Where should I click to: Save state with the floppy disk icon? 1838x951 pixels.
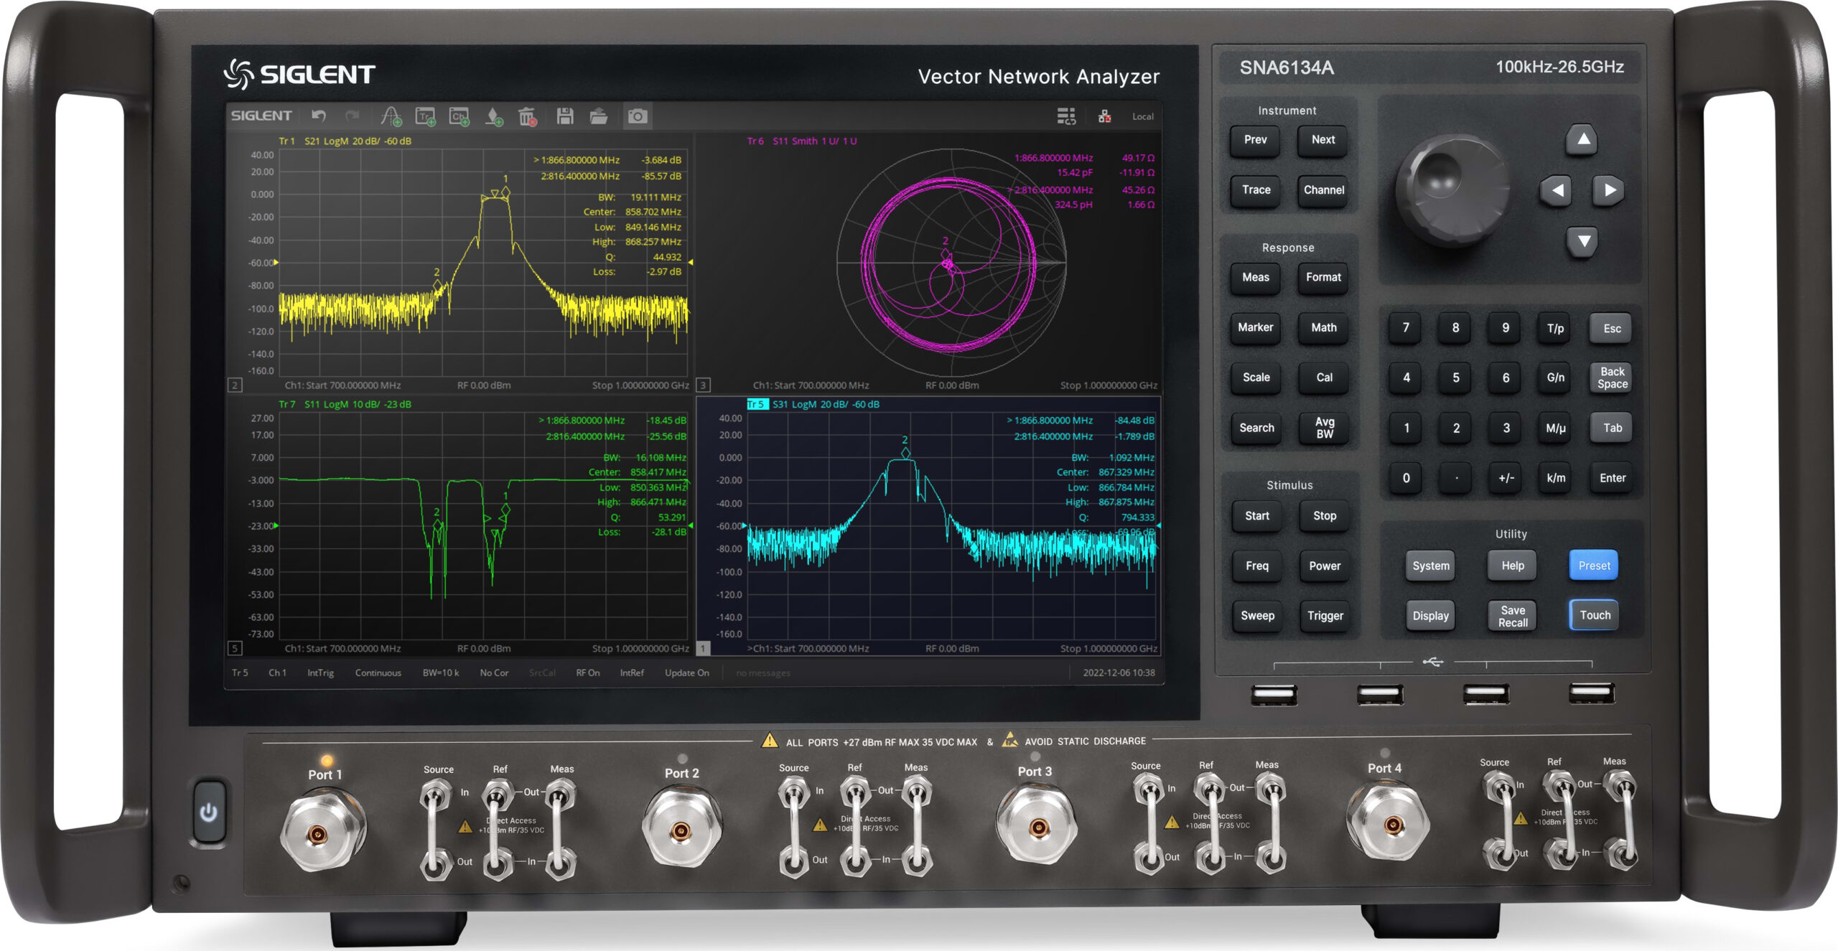click(565, 116)
